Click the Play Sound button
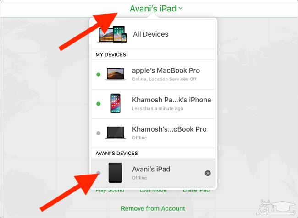 tap(110, 191)
